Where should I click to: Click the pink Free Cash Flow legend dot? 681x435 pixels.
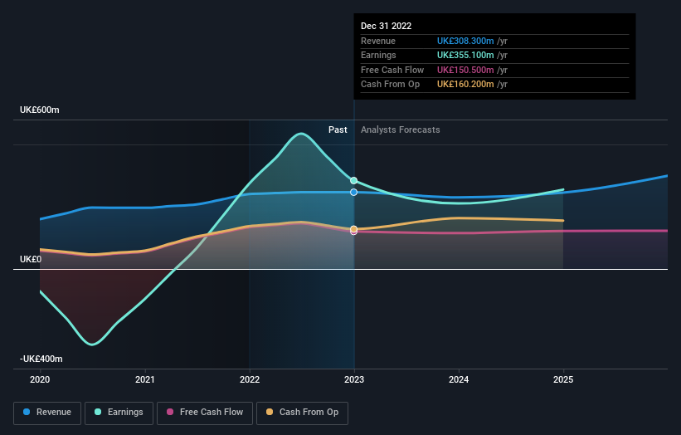click(170, 412)
